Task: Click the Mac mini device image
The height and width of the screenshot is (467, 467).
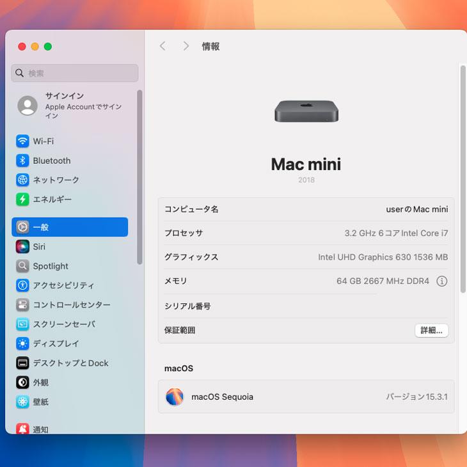Action: [x=306, y=111]
